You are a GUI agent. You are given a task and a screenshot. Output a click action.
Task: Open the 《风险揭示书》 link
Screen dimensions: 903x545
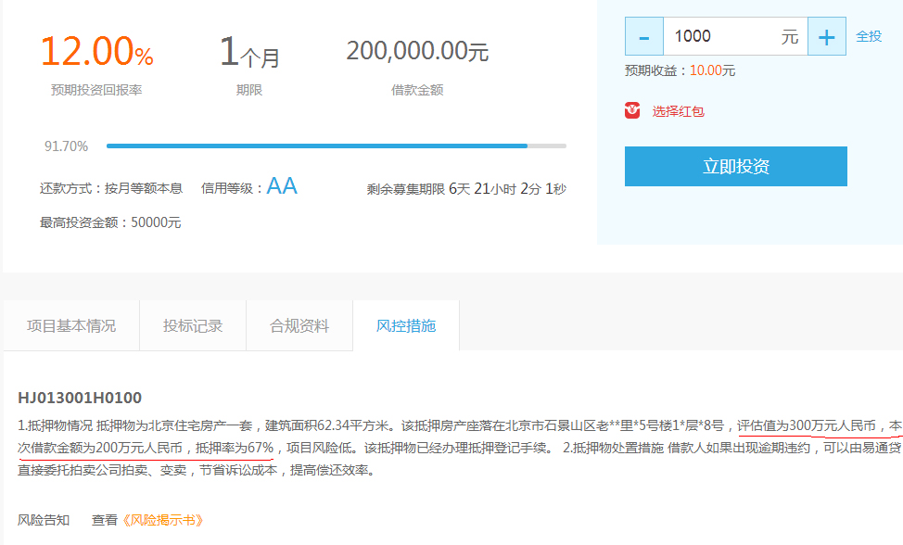pyautogui.click(x=163, y=520)
